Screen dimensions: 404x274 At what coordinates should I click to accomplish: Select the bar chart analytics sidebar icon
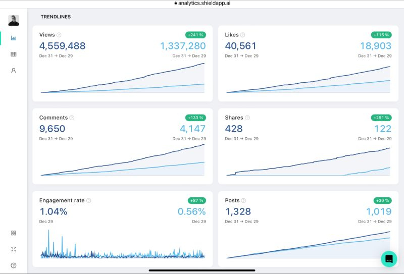tap(14, 38)
